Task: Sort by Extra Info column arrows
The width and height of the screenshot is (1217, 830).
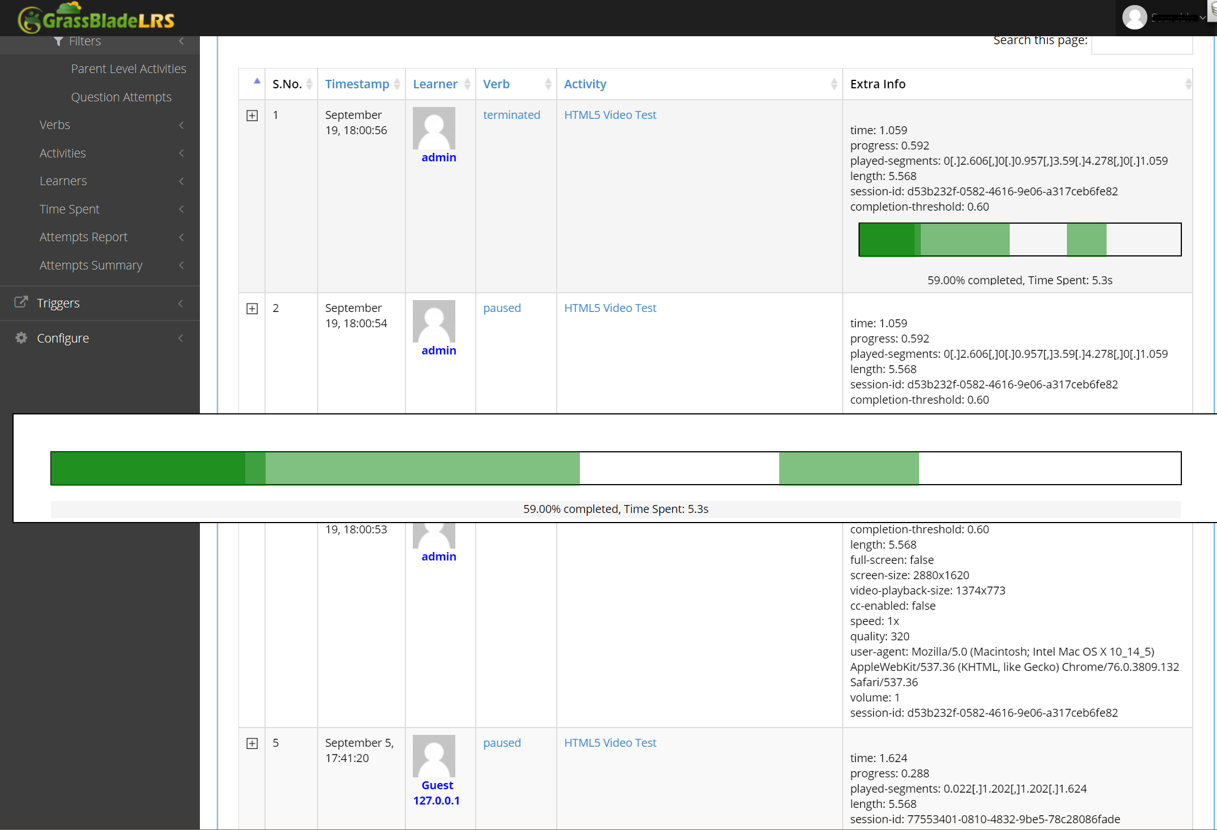Action: coord(1188,84)
